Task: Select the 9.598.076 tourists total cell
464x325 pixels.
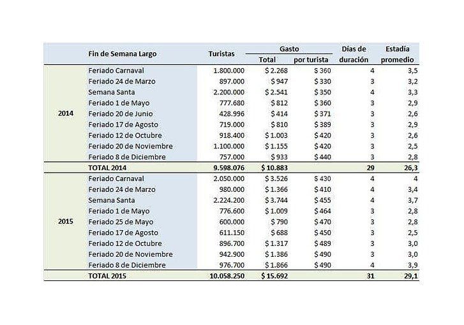Action: coord(227,168)
